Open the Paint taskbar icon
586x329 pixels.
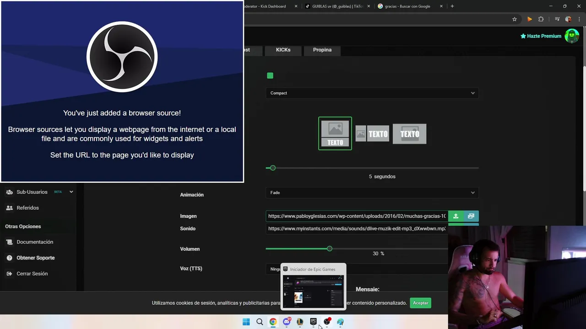point(340,322)
